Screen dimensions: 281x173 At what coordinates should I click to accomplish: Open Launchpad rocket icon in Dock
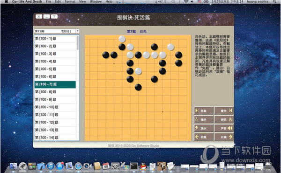click(x=23, y=166)
